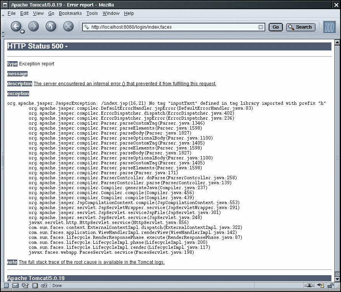Click the "exception" label
This screenshot has height=292, width=341.
[18, 94]
